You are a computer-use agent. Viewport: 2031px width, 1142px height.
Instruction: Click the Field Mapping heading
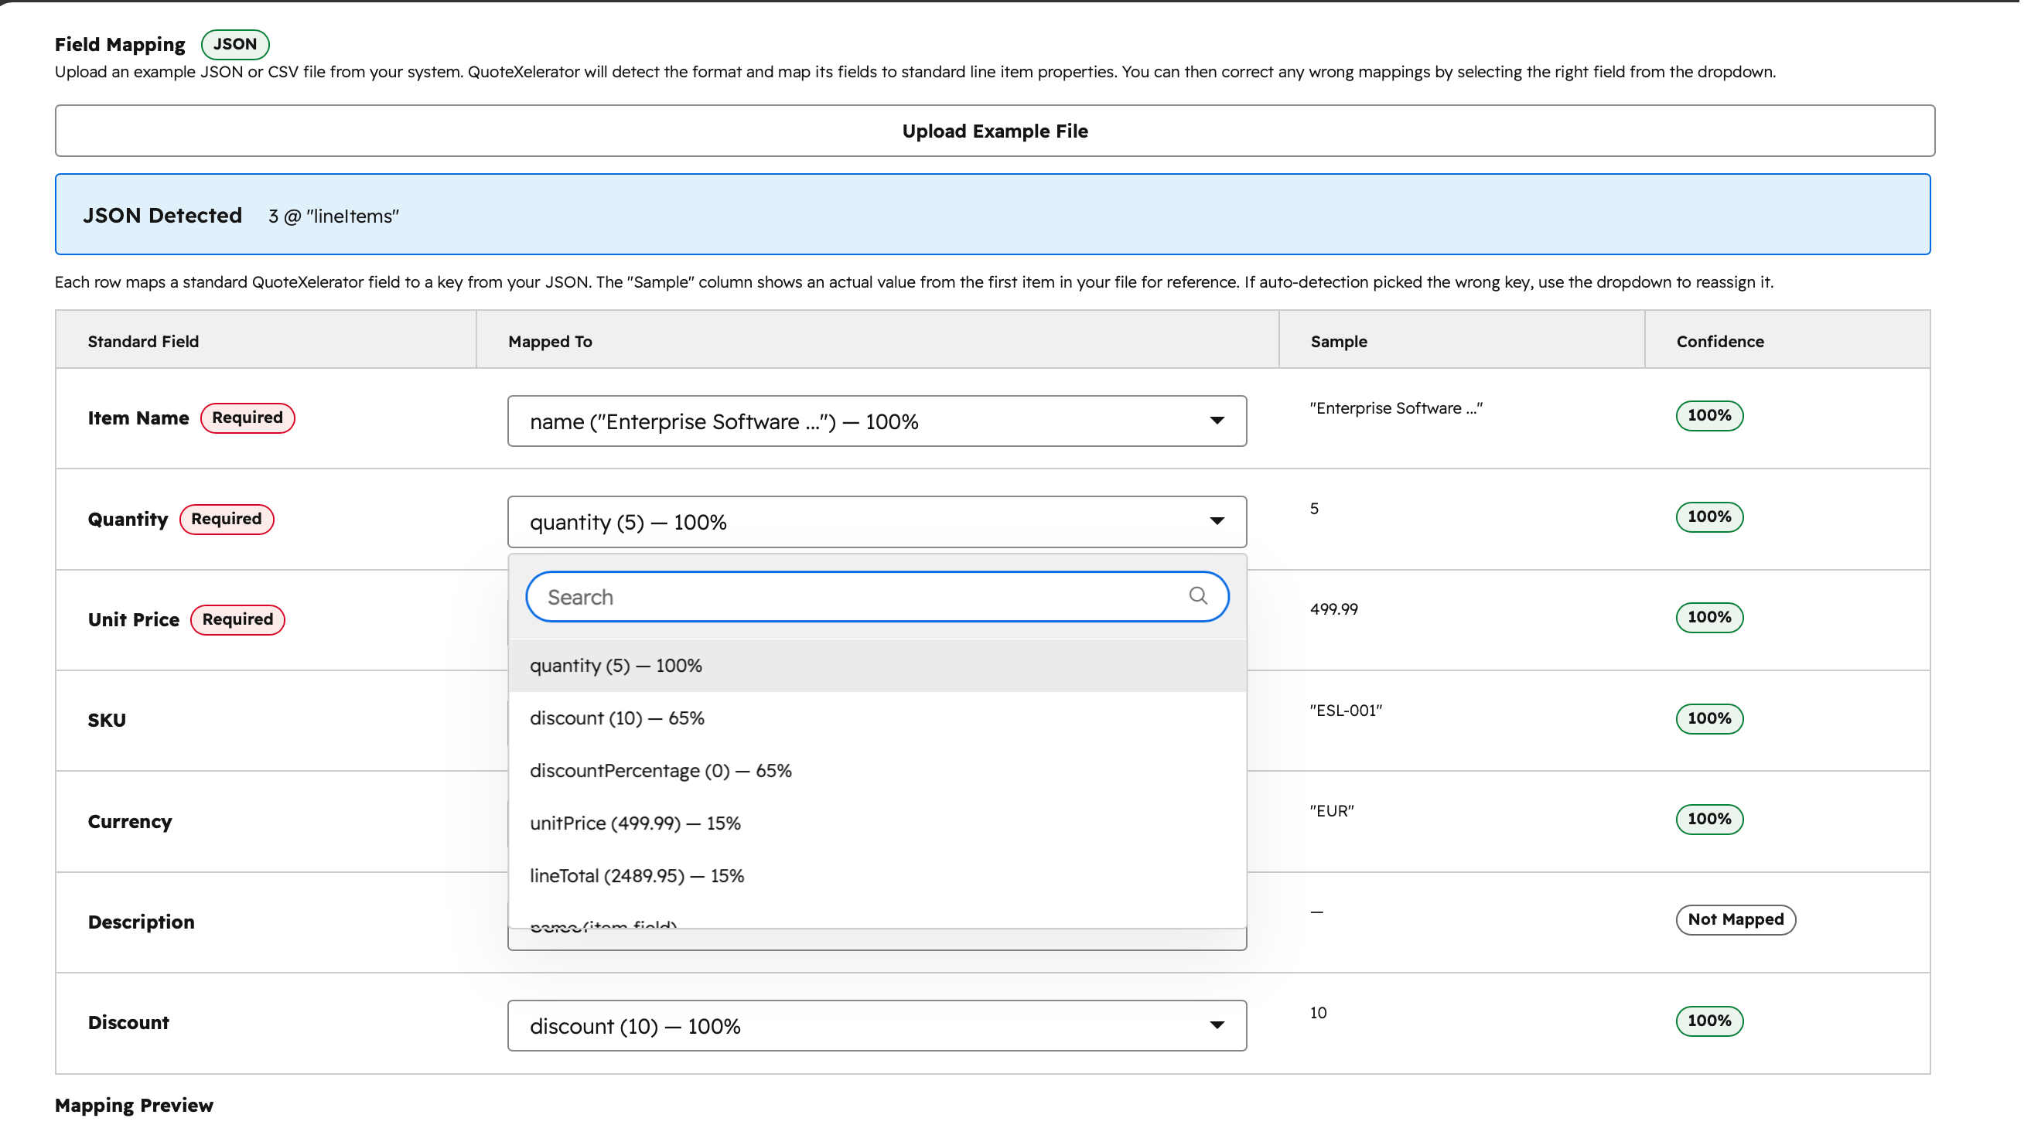121,45
